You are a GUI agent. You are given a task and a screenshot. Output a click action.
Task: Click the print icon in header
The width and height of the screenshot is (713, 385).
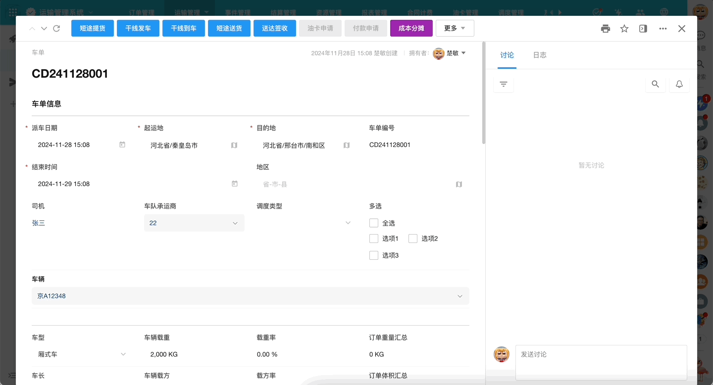(605, 29)
